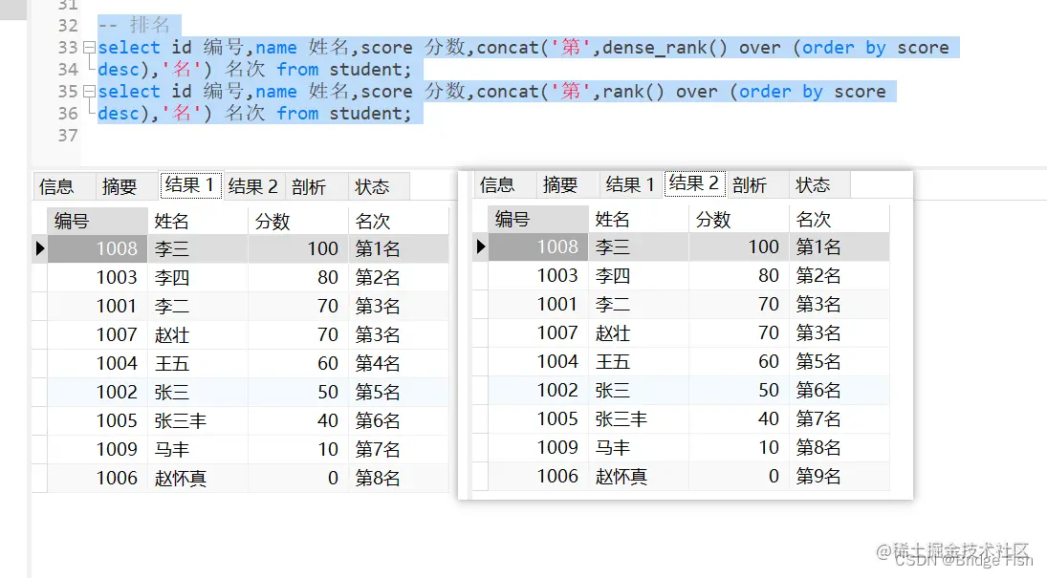Image resolution: width=1047 pixels, height=578 pixels.
Task: Click 姓名 column header in right table
Action: 639,219
